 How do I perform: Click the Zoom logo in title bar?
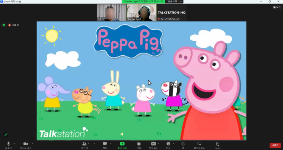(2, 2)
